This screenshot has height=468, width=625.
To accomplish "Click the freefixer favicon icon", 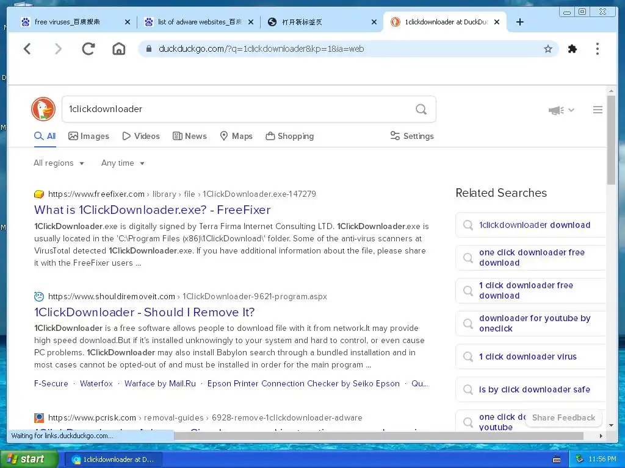I will (39, 194).
